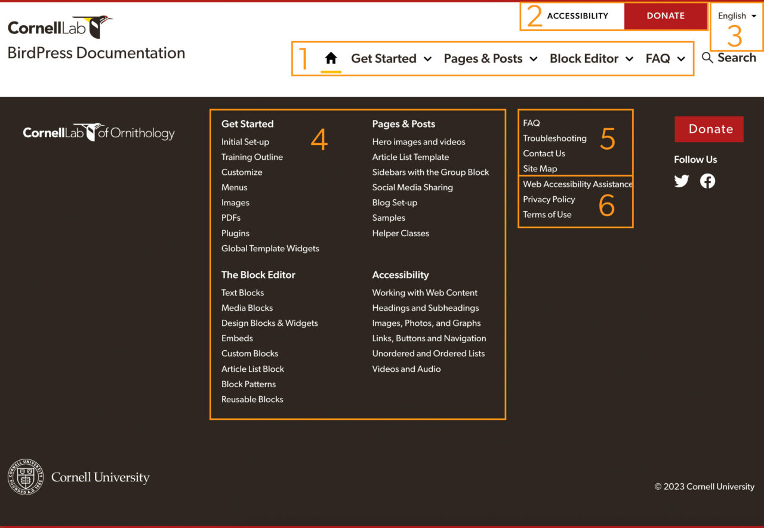
Task: Open the Text Blocks link
Action: [242, 293]
